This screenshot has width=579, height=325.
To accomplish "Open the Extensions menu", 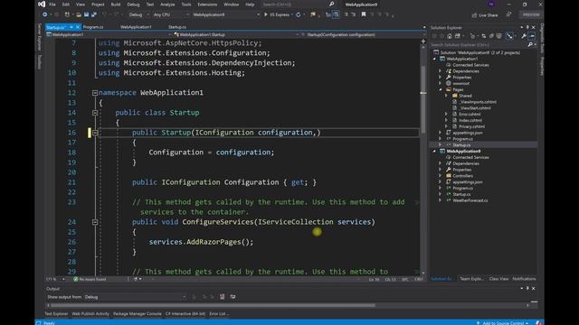I will 207,5.
